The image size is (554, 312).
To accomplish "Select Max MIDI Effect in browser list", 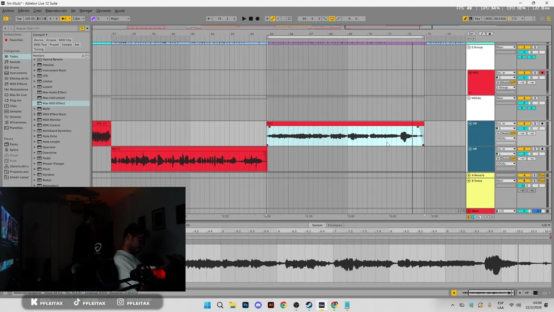I will pos(54,103).
